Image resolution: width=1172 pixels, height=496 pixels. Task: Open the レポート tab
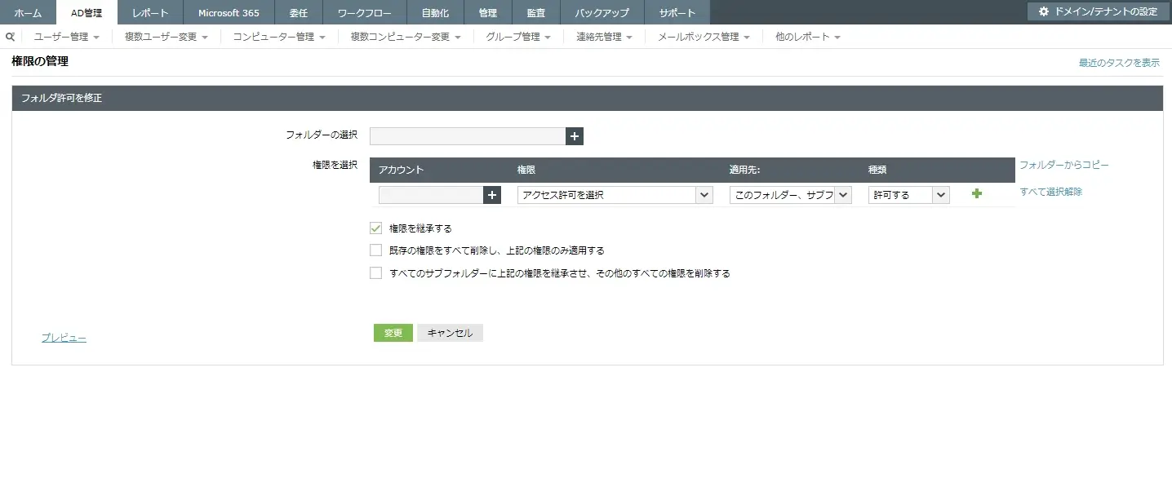(150, 12)
